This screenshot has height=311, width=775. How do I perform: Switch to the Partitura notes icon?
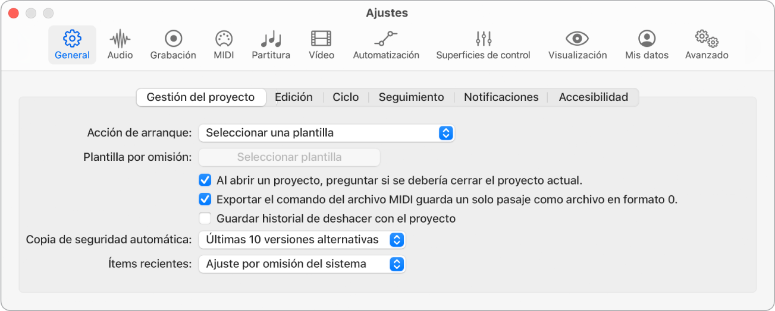click(271, 45)
